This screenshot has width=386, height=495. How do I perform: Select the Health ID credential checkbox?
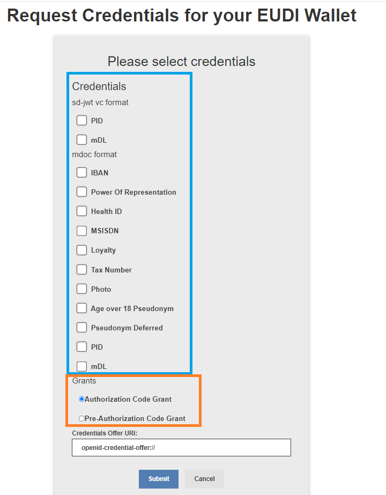[81, 211]
